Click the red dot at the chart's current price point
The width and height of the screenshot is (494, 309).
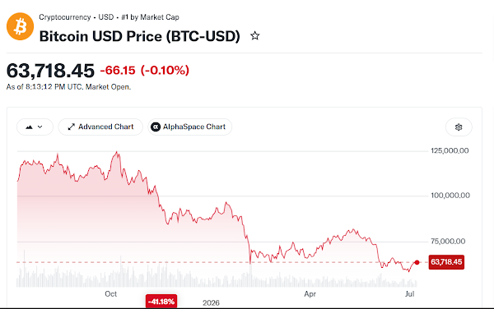[x=417, y=262]
